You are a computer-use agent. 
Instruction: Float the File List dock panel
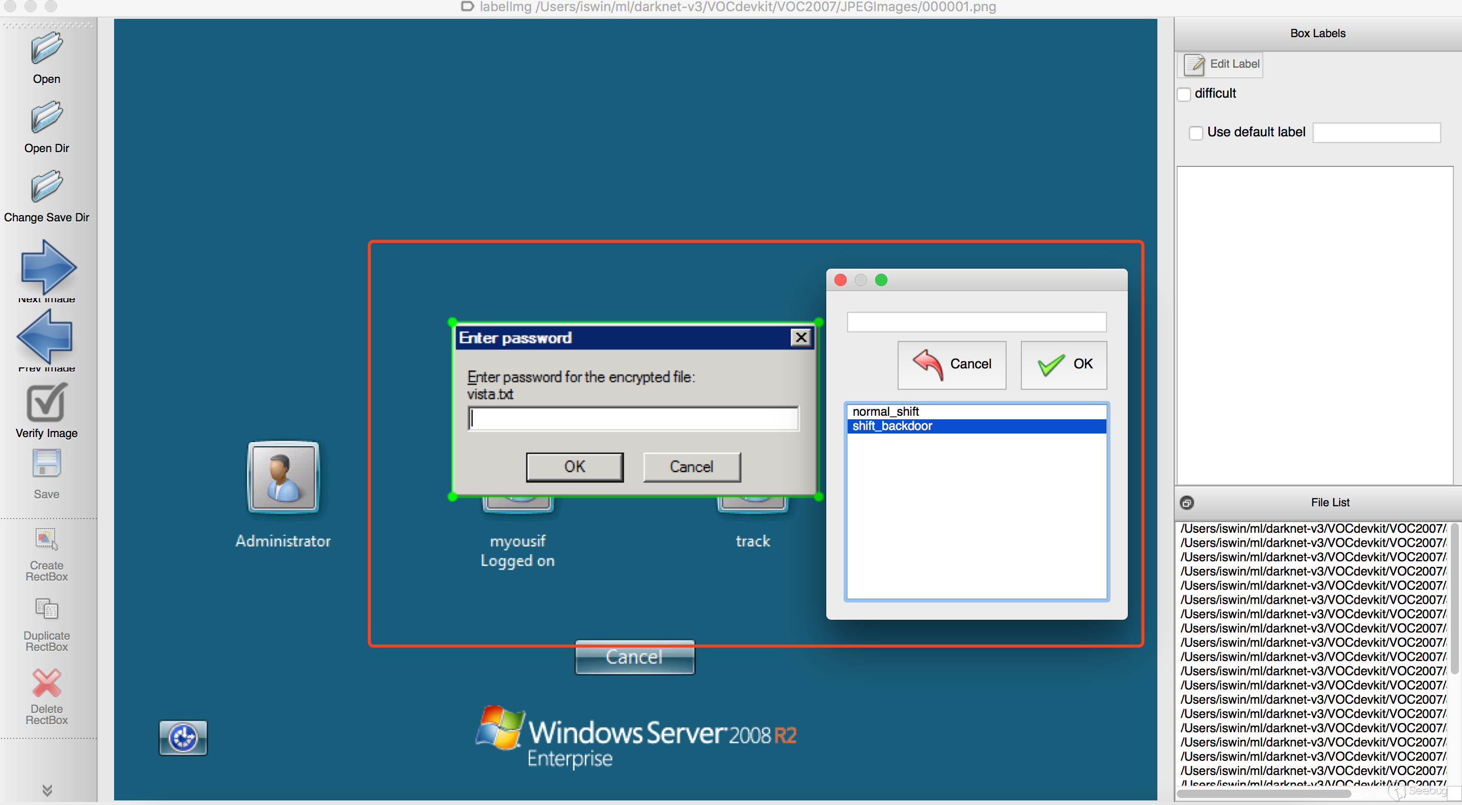(1187, 503)
